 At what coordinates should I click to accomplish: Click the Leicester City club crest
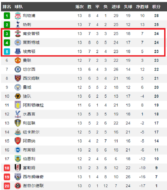[x=17, y=42]
